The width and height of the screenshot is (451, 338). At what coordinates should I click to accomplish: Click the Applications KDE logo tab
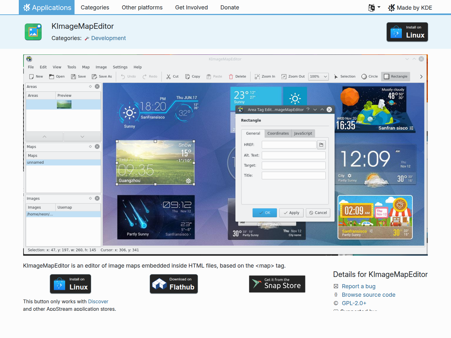47,8
